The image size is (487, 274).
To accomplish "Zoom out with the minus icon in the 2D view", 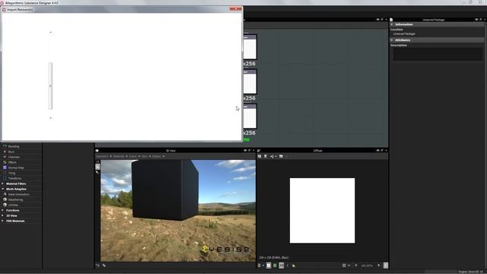I will (356, 266).
